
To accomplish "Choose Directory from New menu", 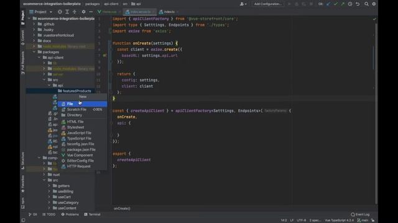I will click(82, 115).
